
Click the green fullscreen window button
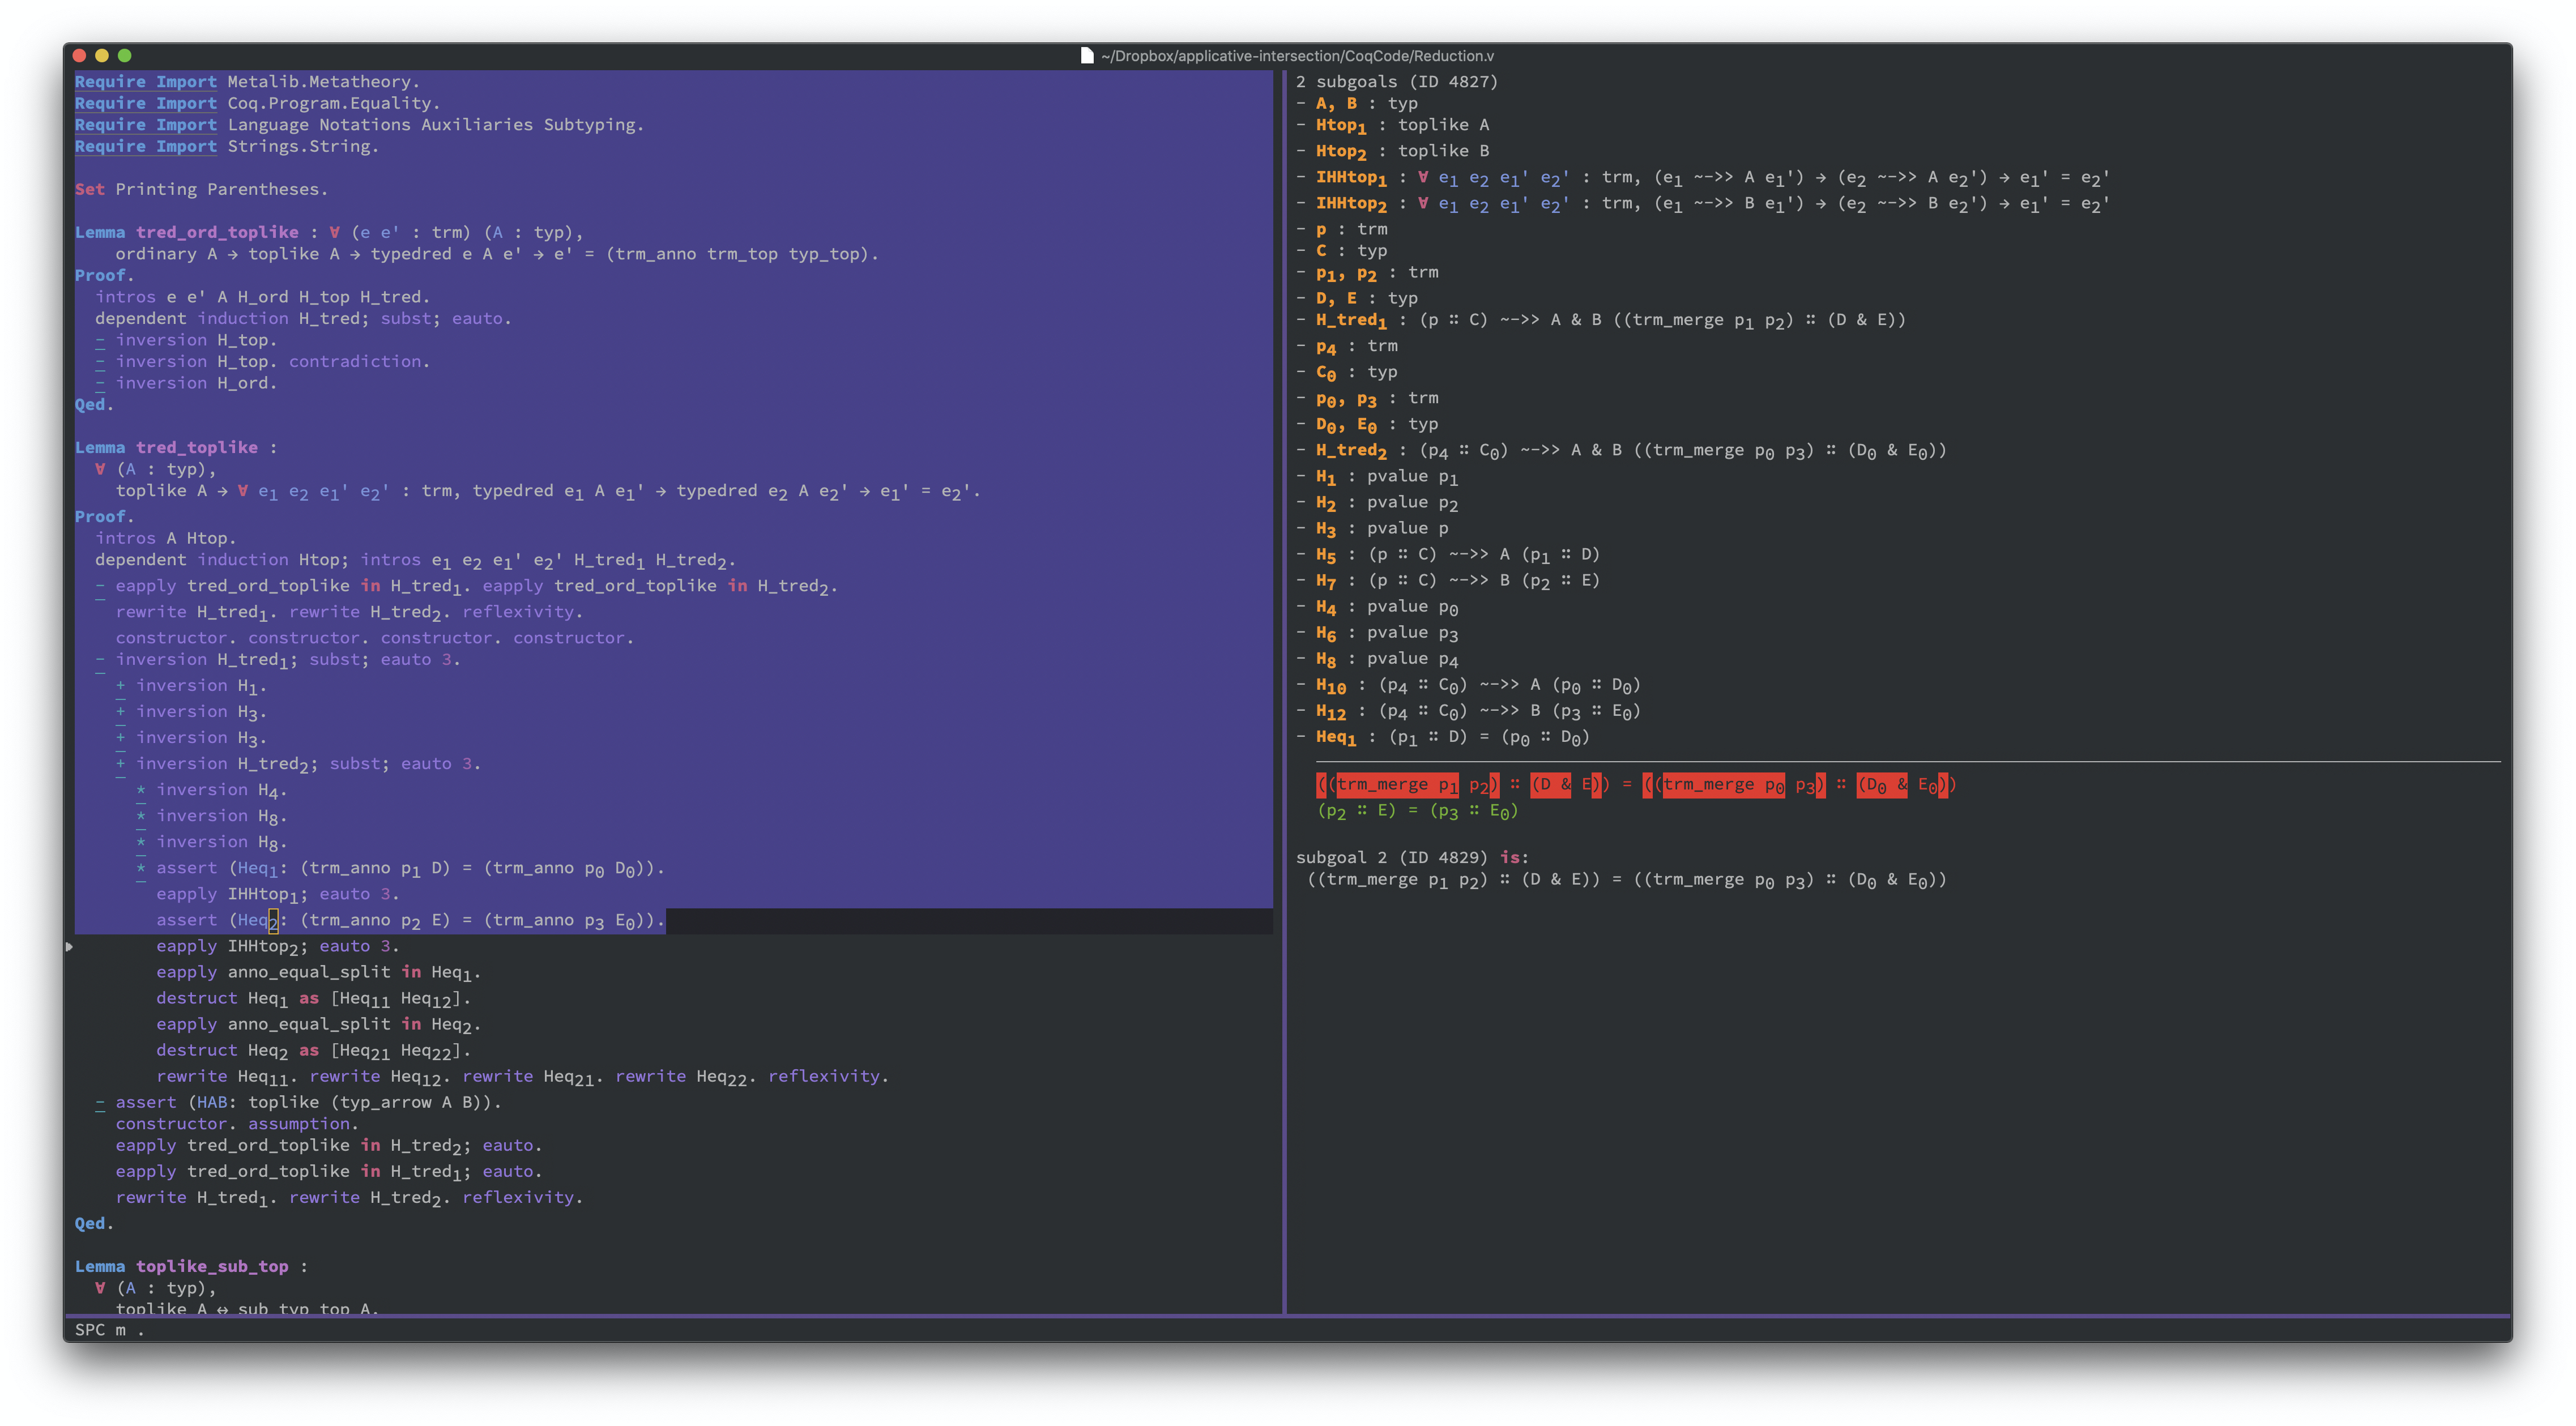pyautogui.click(x=125, y=56)
